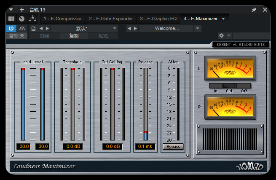The width and height of the screenshot is (276, 180).
Task: Click the Release slider handle
Action: click(146, 132)
